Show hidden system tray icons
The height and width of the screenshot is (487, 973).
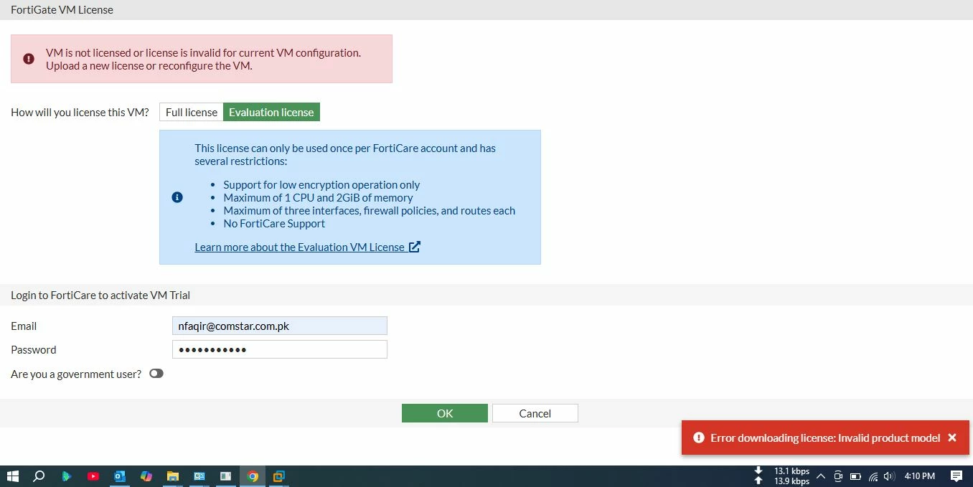820,476
